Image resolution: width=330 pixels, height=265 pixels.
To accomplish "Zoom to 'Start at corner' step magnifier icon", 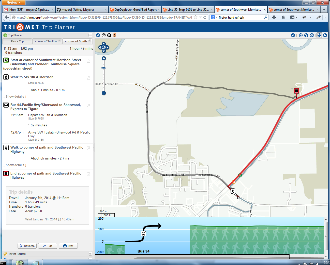I will tap(88, 61).
